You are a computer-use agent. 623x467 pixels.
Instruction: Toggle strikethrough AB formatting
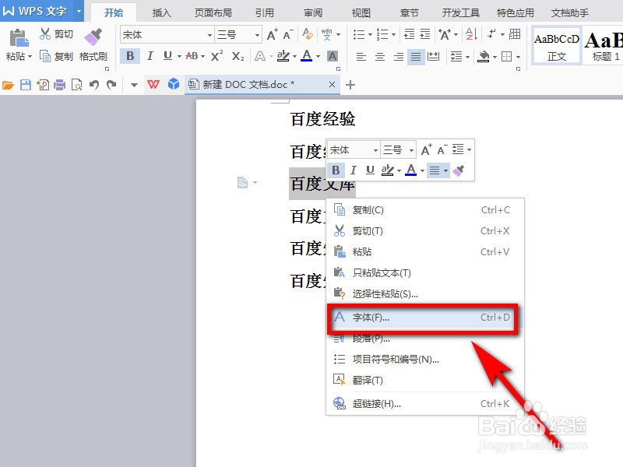pyautogui.click(x=192, y=56)
